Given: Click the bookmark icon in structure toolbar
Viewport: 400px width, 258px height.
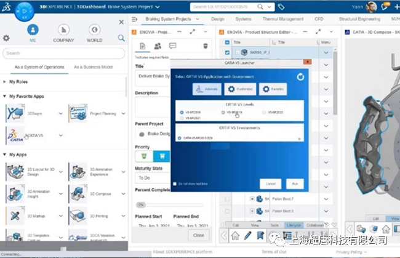Looking at the screenshot, I should (x=260, y=236).
